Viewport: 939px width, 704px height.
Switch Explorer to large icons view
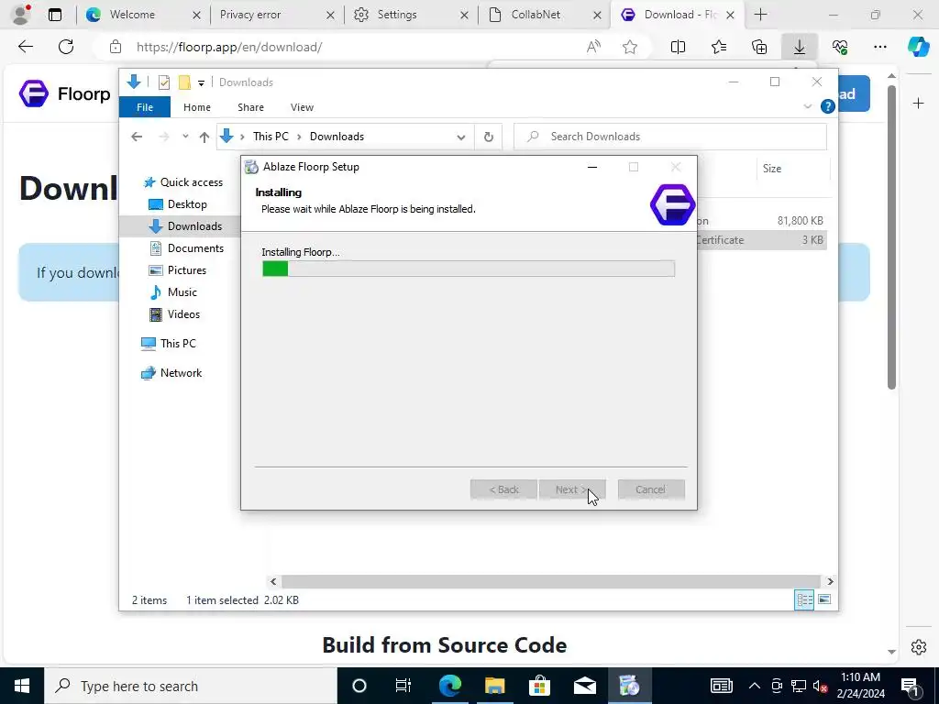(x=824, y=599)
